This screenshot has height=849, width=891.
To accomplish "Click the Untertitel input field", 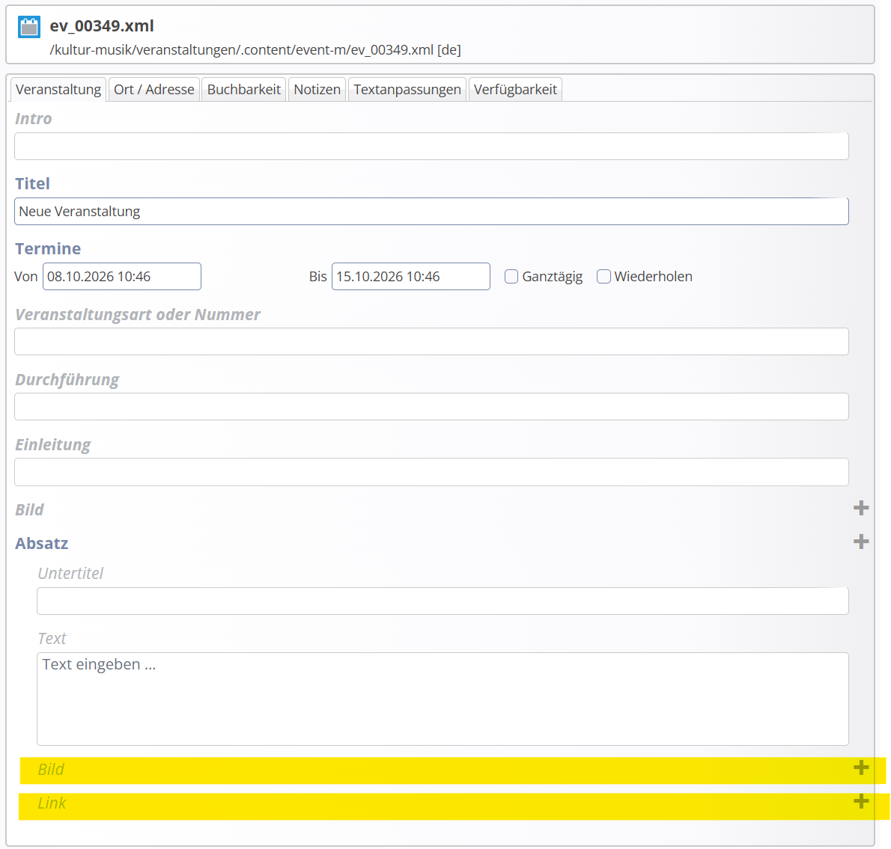I will tap(443, 601).
